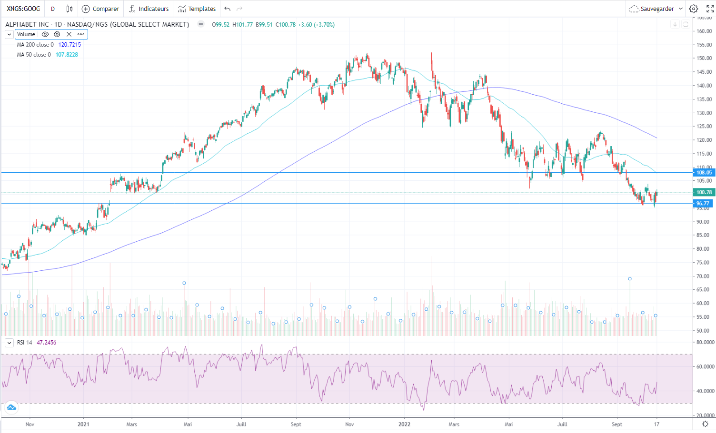Toggle the market status indicator dot

tap(201, 24)
